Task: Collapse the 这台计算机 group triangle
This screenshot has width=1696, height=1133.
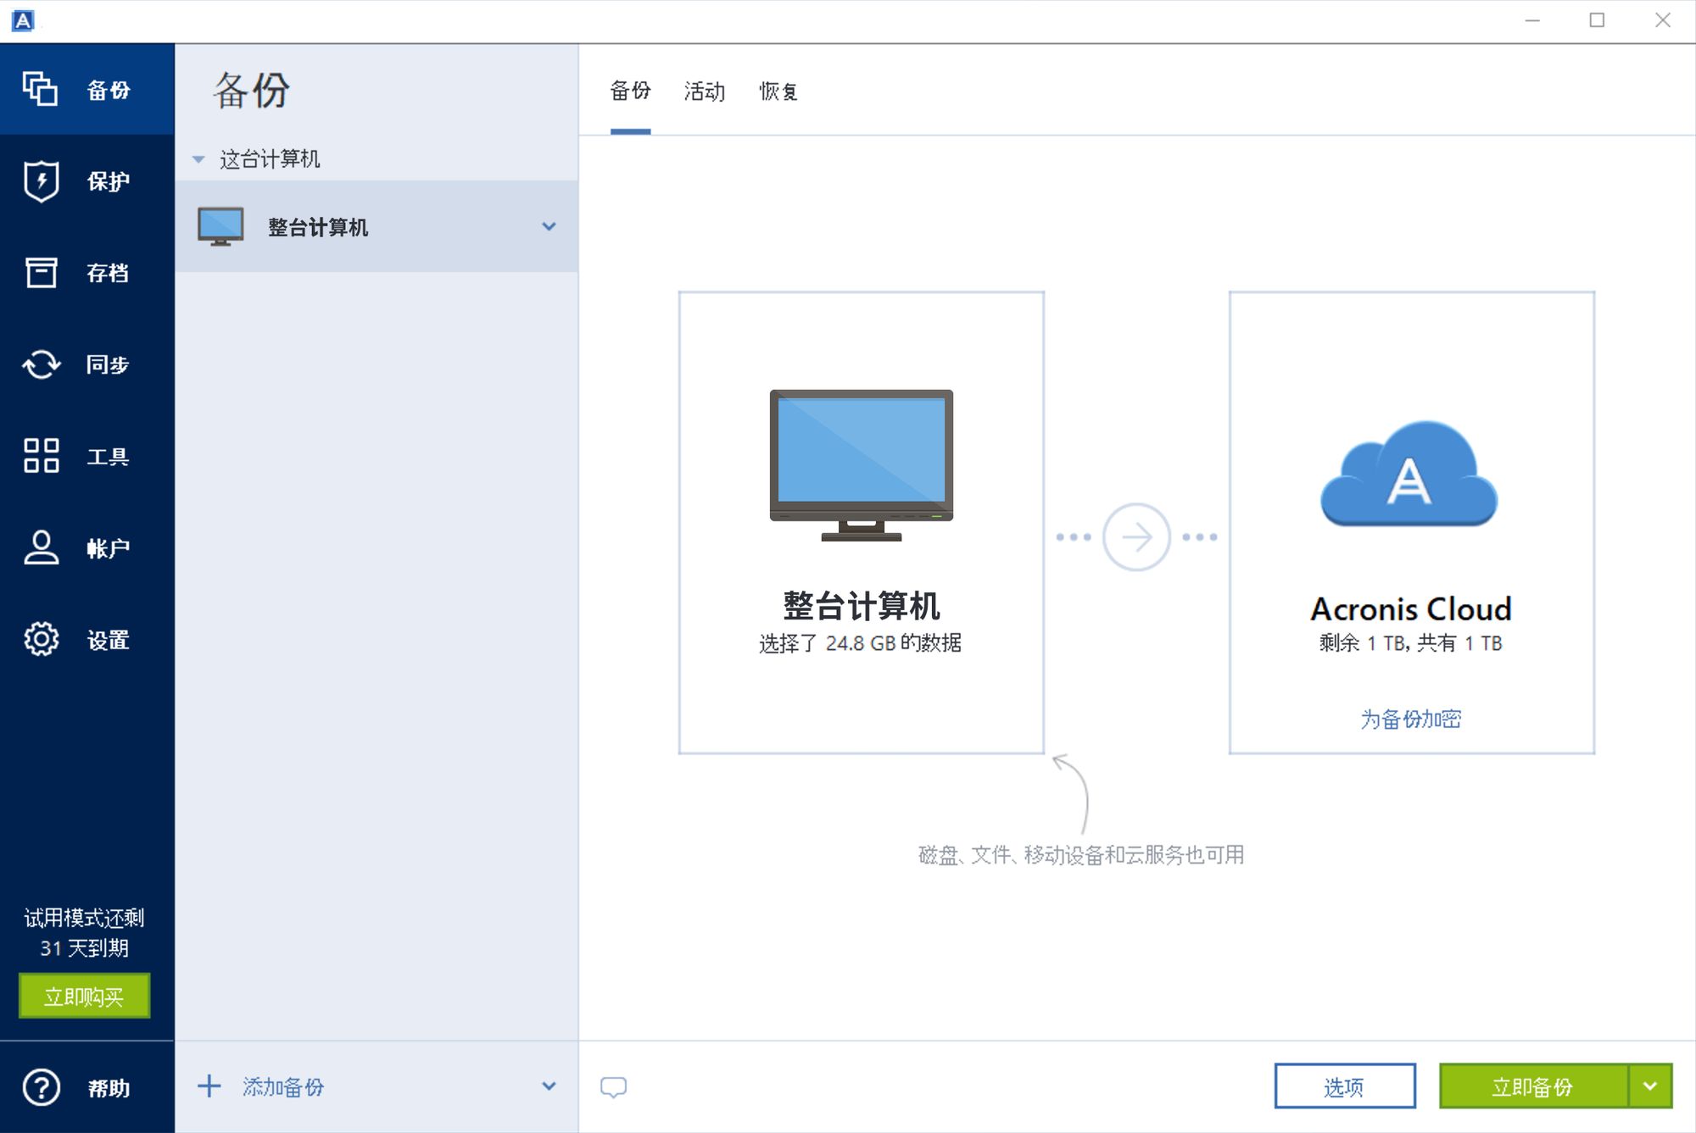Action: point(198,159)
